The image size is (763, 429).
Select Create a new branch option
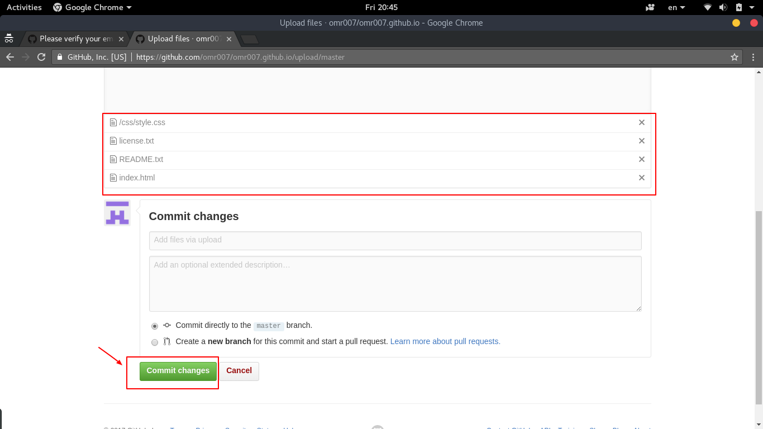(x=155, y=342)
